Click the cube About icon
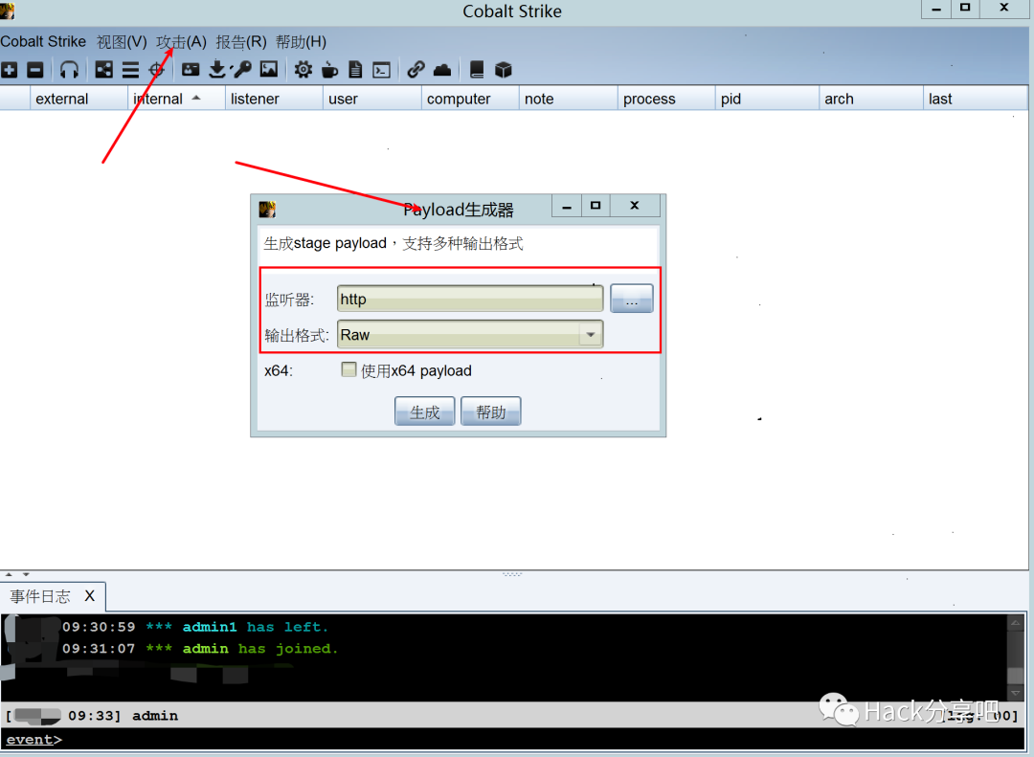1034x757 pixels. (504, 69)
